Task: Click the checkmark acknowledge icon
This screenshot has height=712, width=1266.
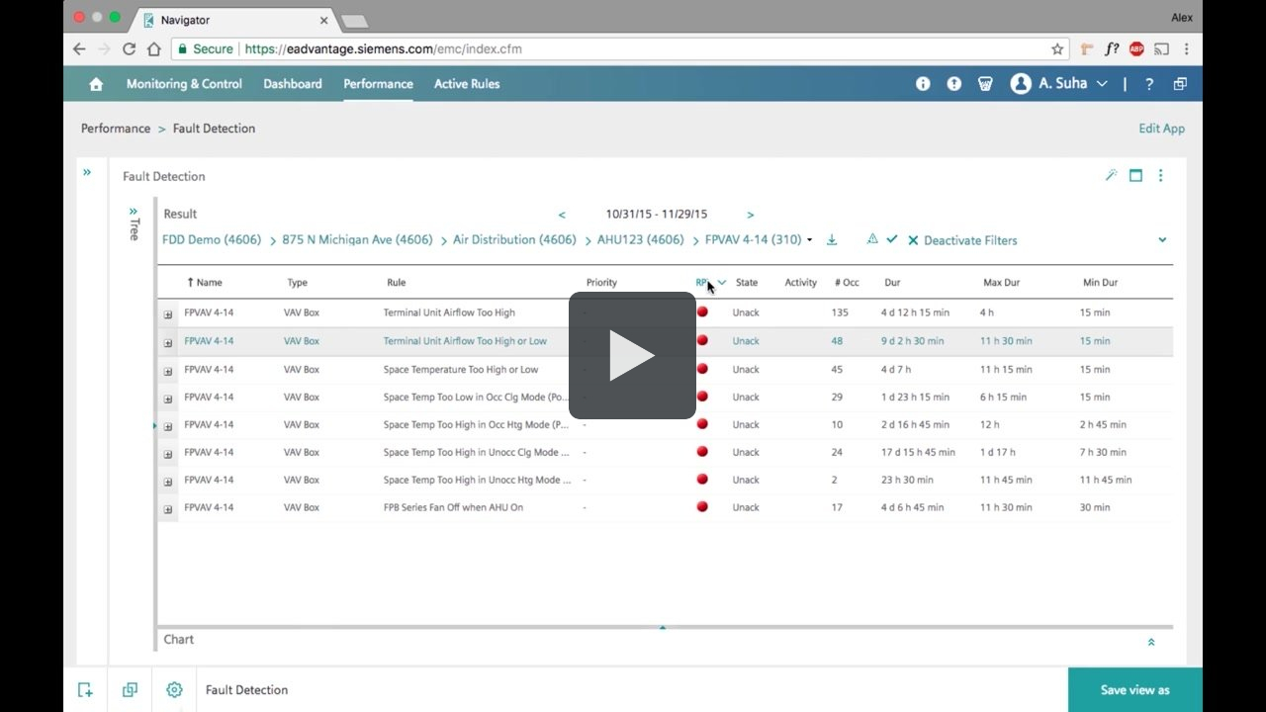Action: click(893, 239)
